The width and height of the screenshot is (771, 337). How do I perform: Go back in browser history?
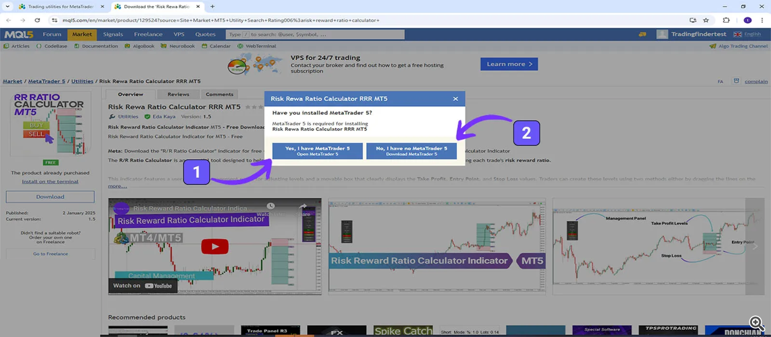(x=8, y=20)
